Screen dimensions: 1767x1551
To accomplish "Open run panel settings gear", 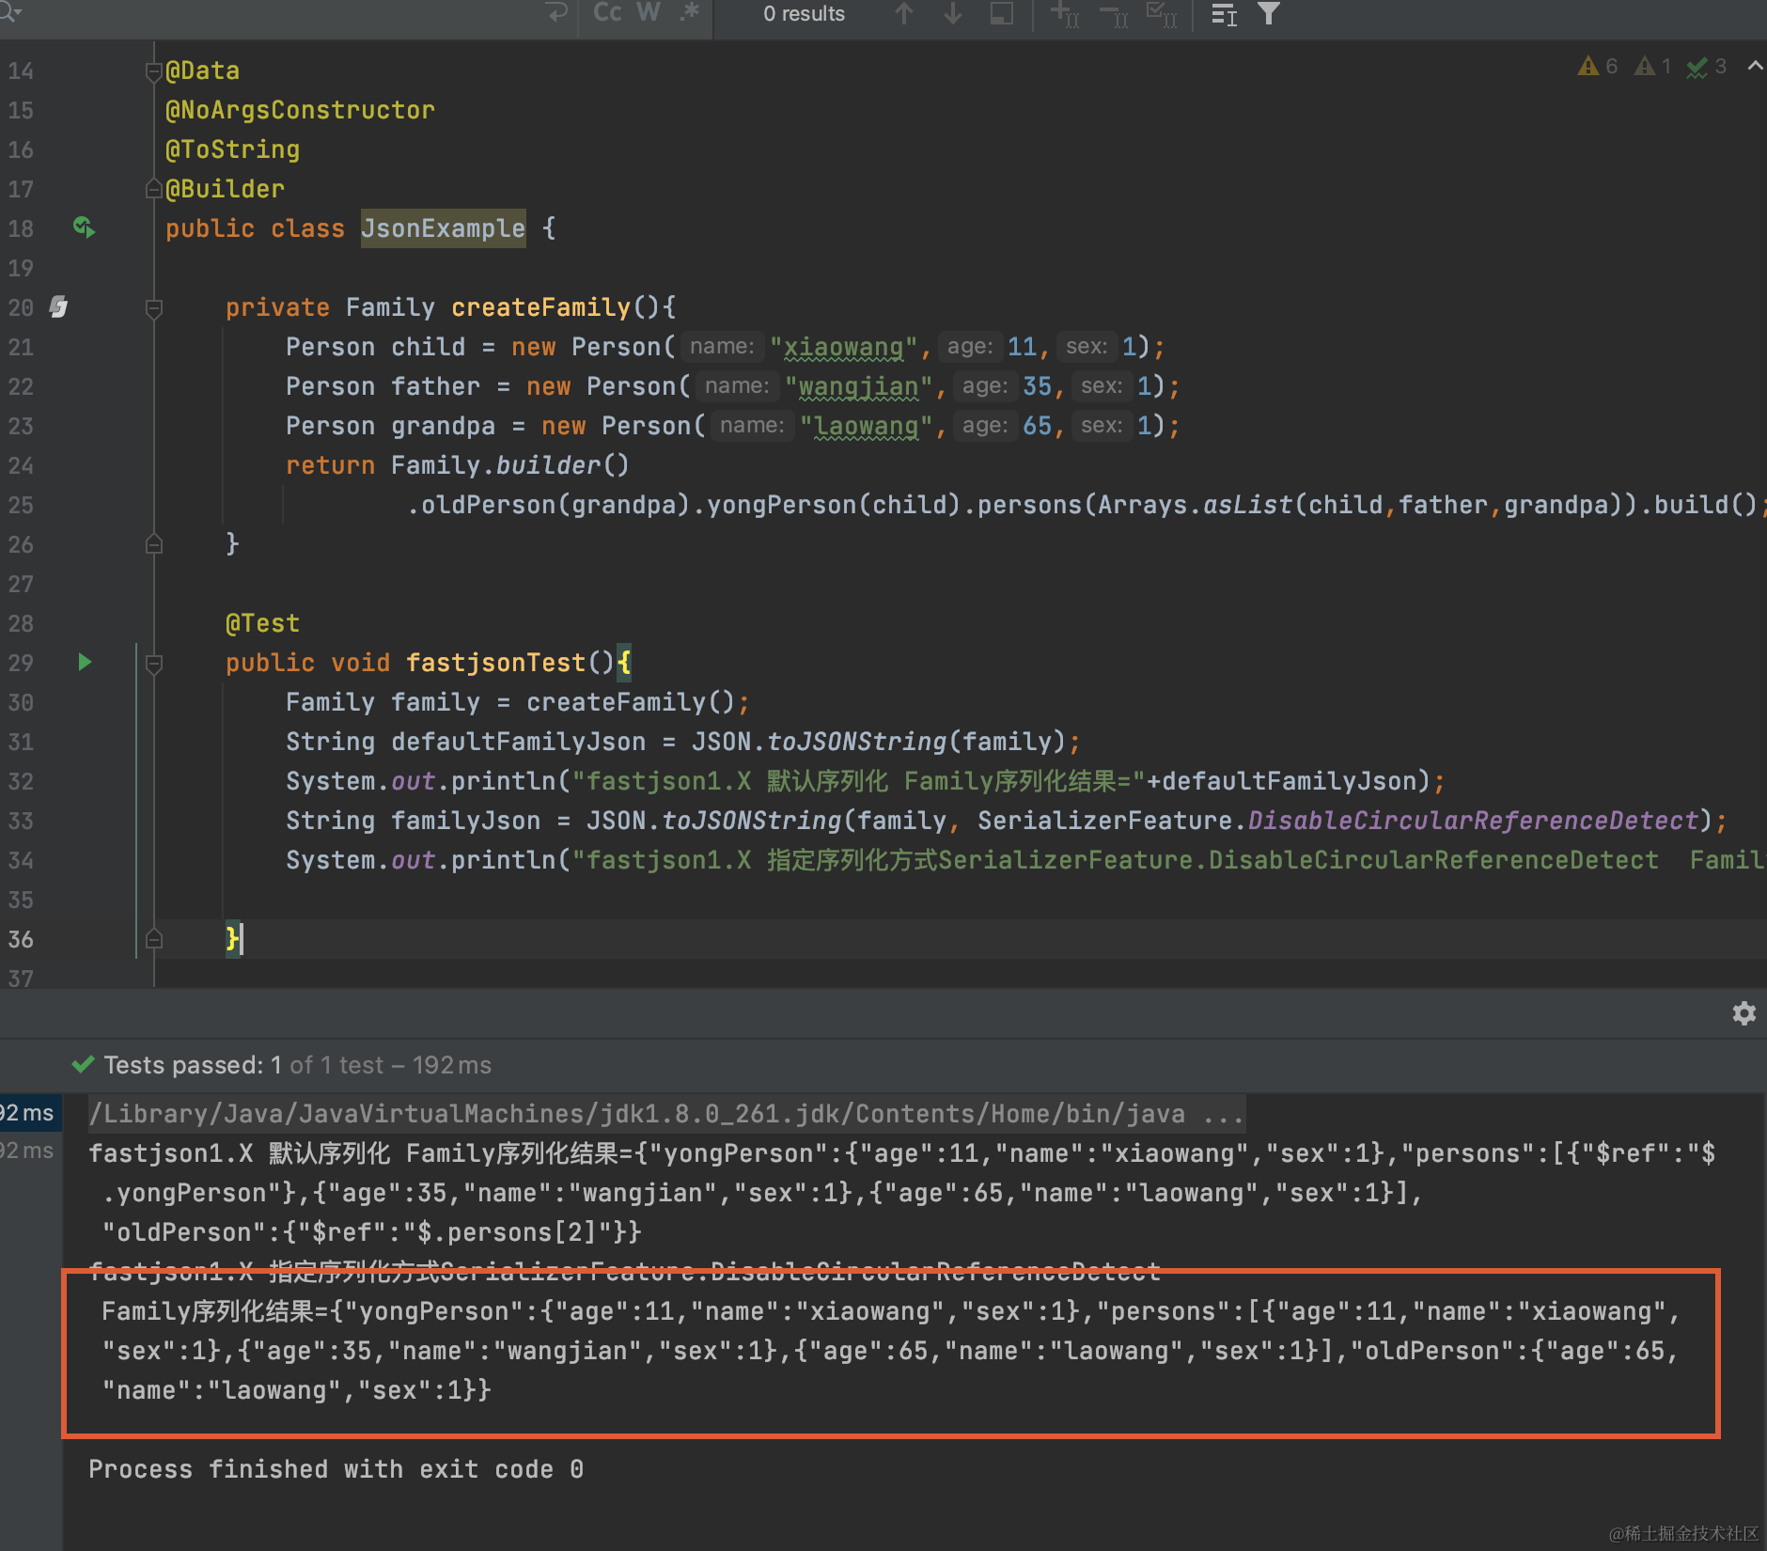I will [1744, 1013].
